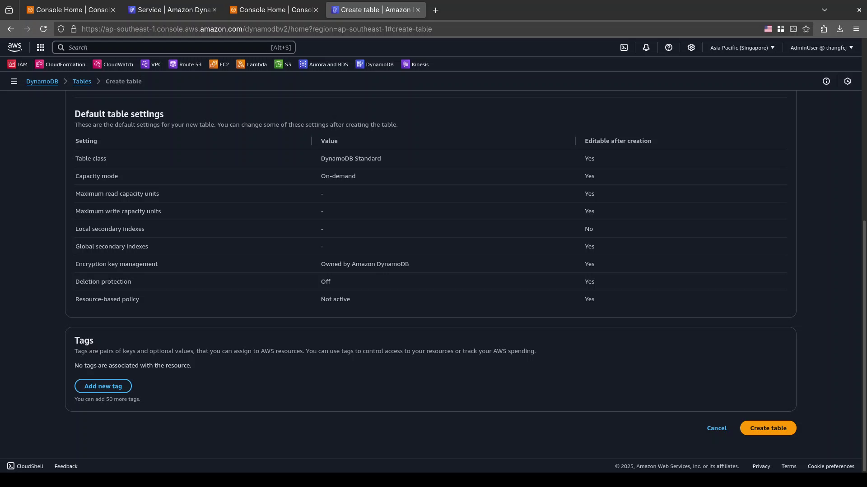Open the Feedback link in footer

(66, 466)
